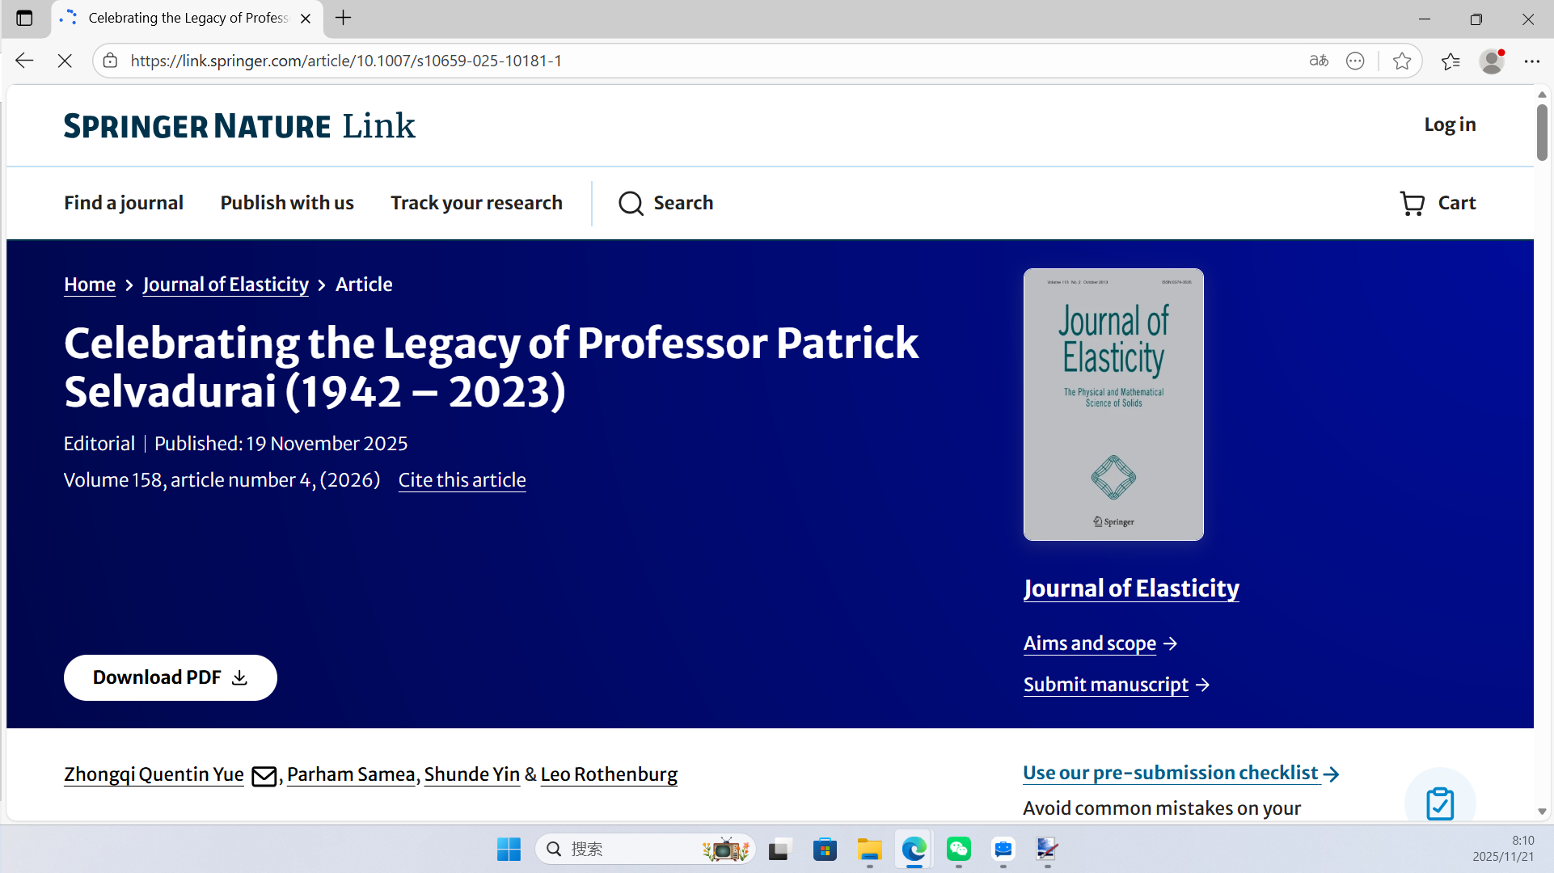
Task: Click the translate page icon in address bar
Action: click(x=1319, y=61)
